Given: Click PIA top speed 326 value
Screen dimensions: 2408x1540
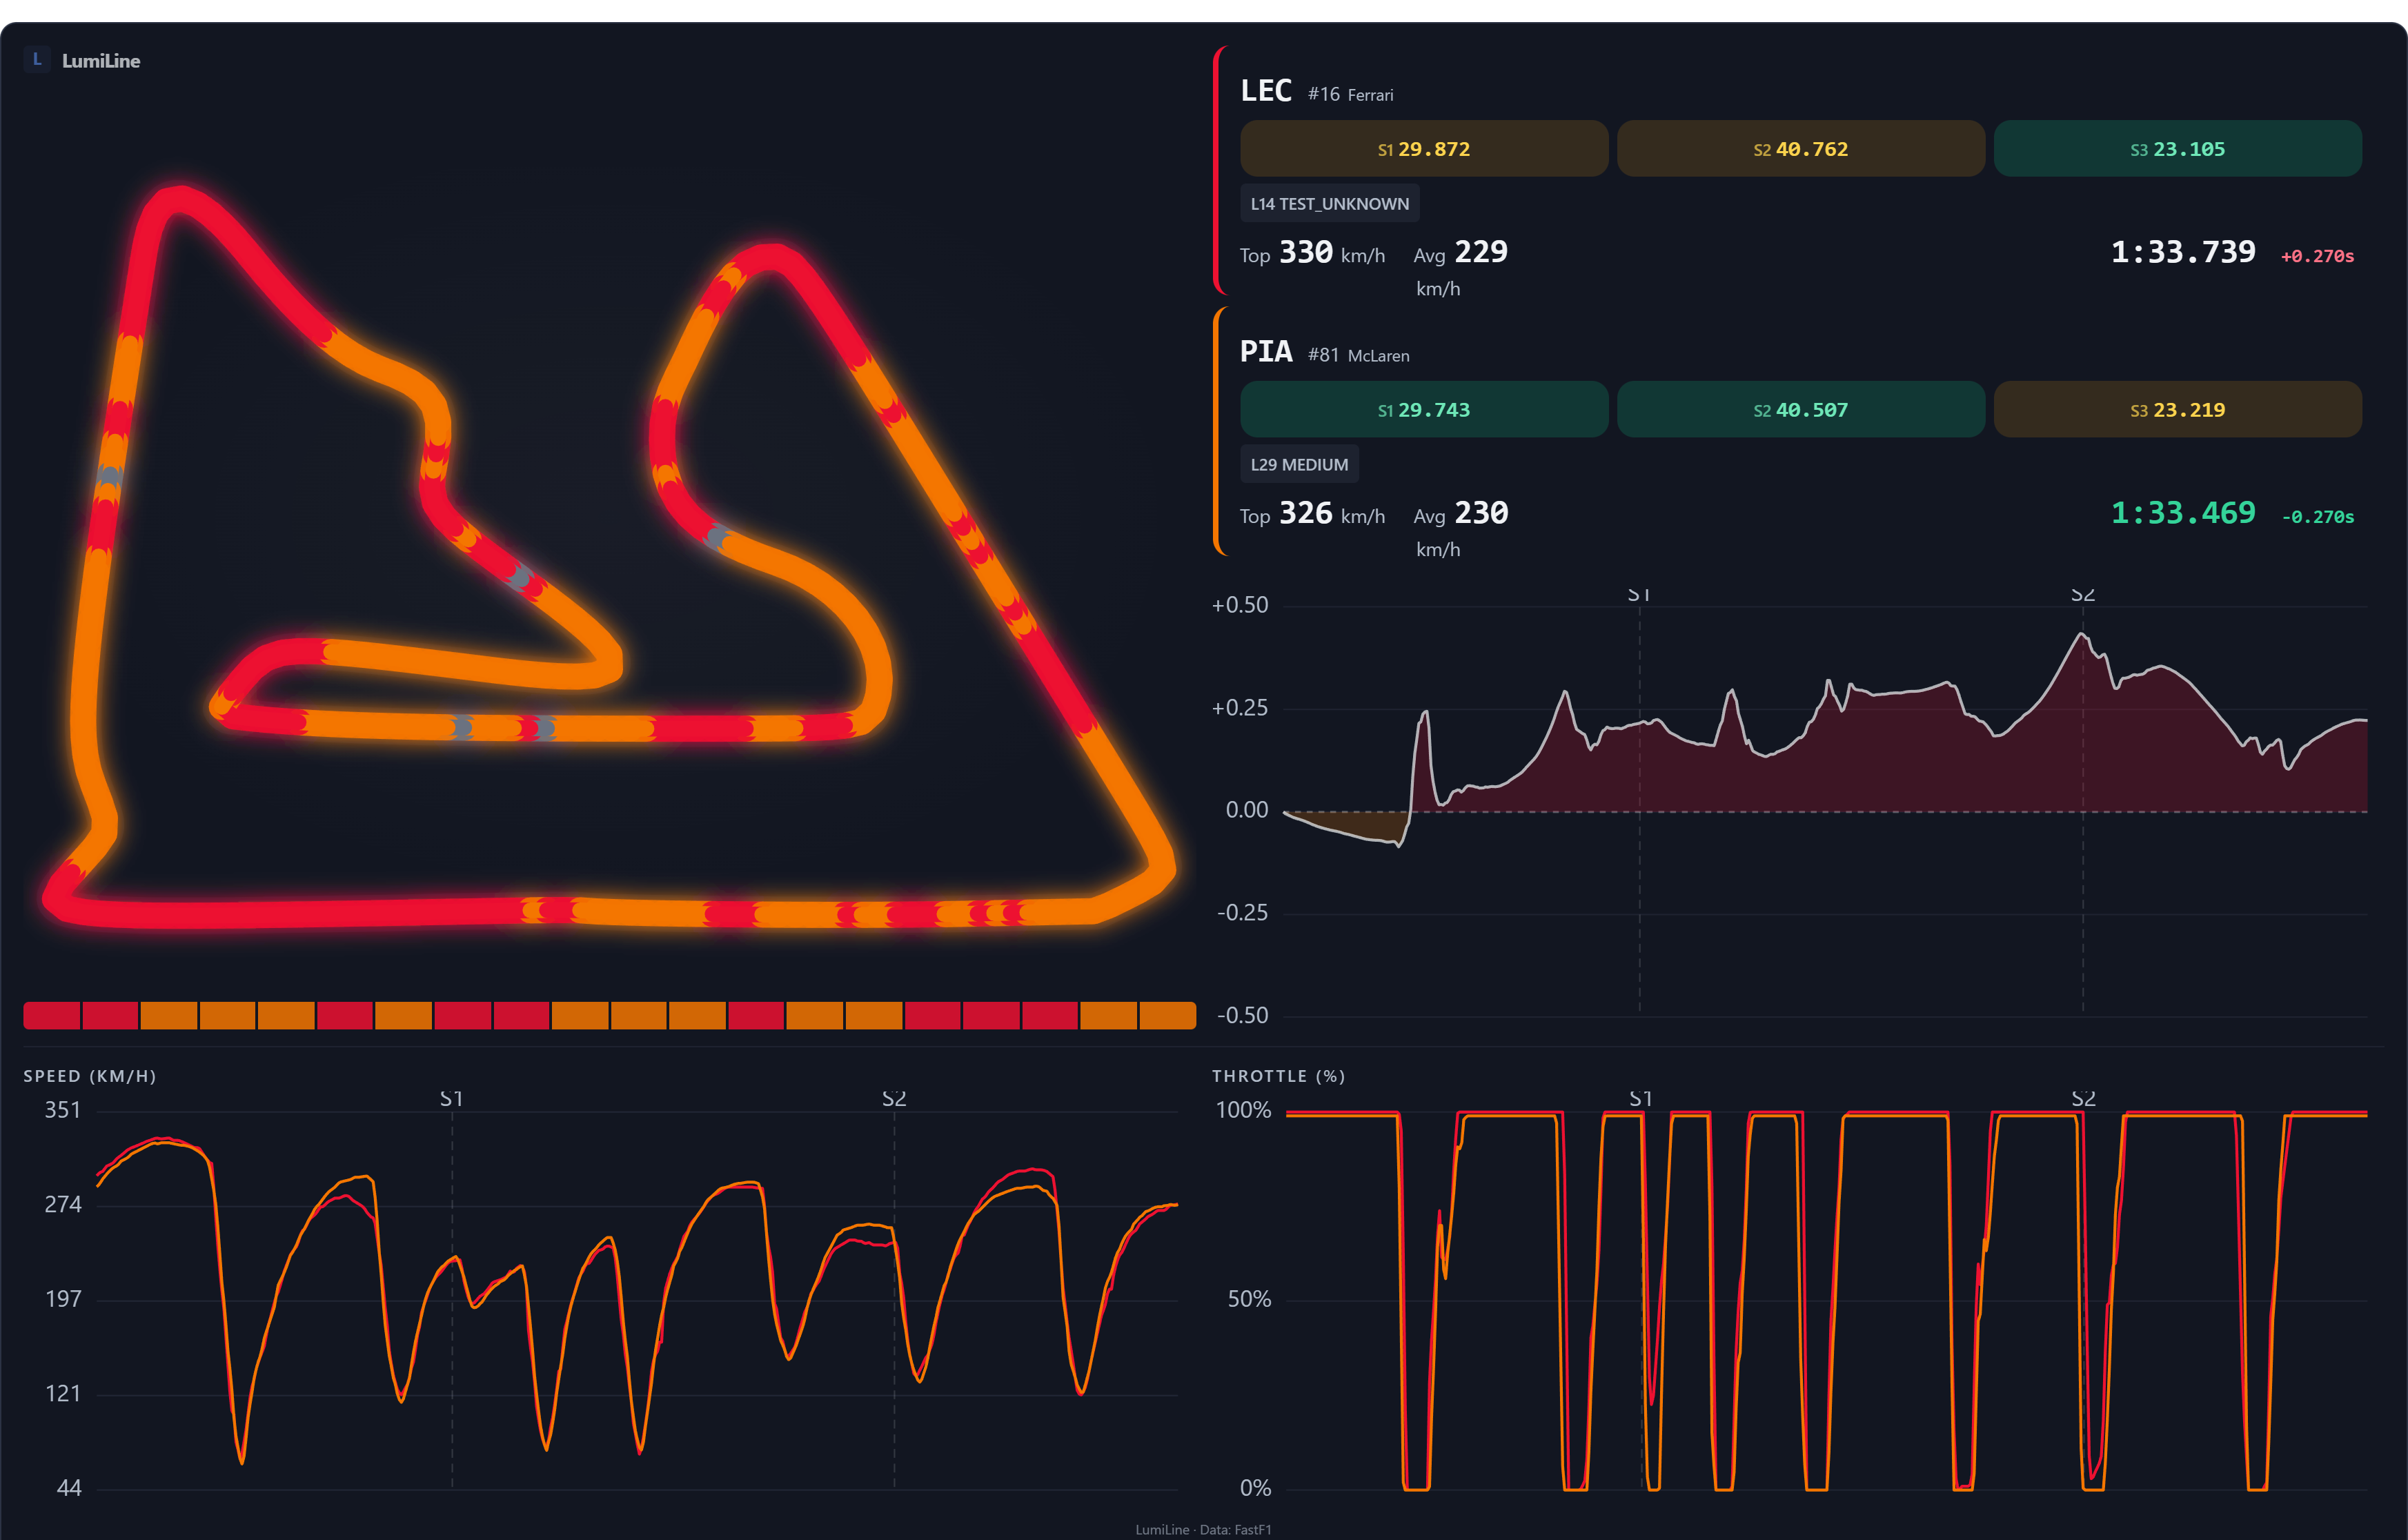Looking at the screenshot, I should point(1306,513).
